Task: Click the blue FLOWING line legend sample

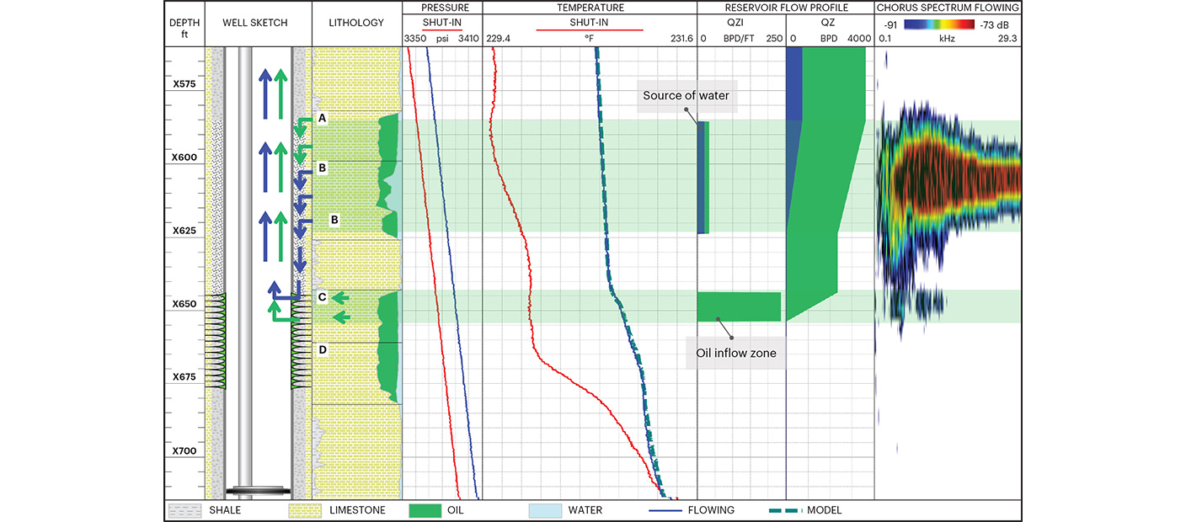Action: (665, 510)
